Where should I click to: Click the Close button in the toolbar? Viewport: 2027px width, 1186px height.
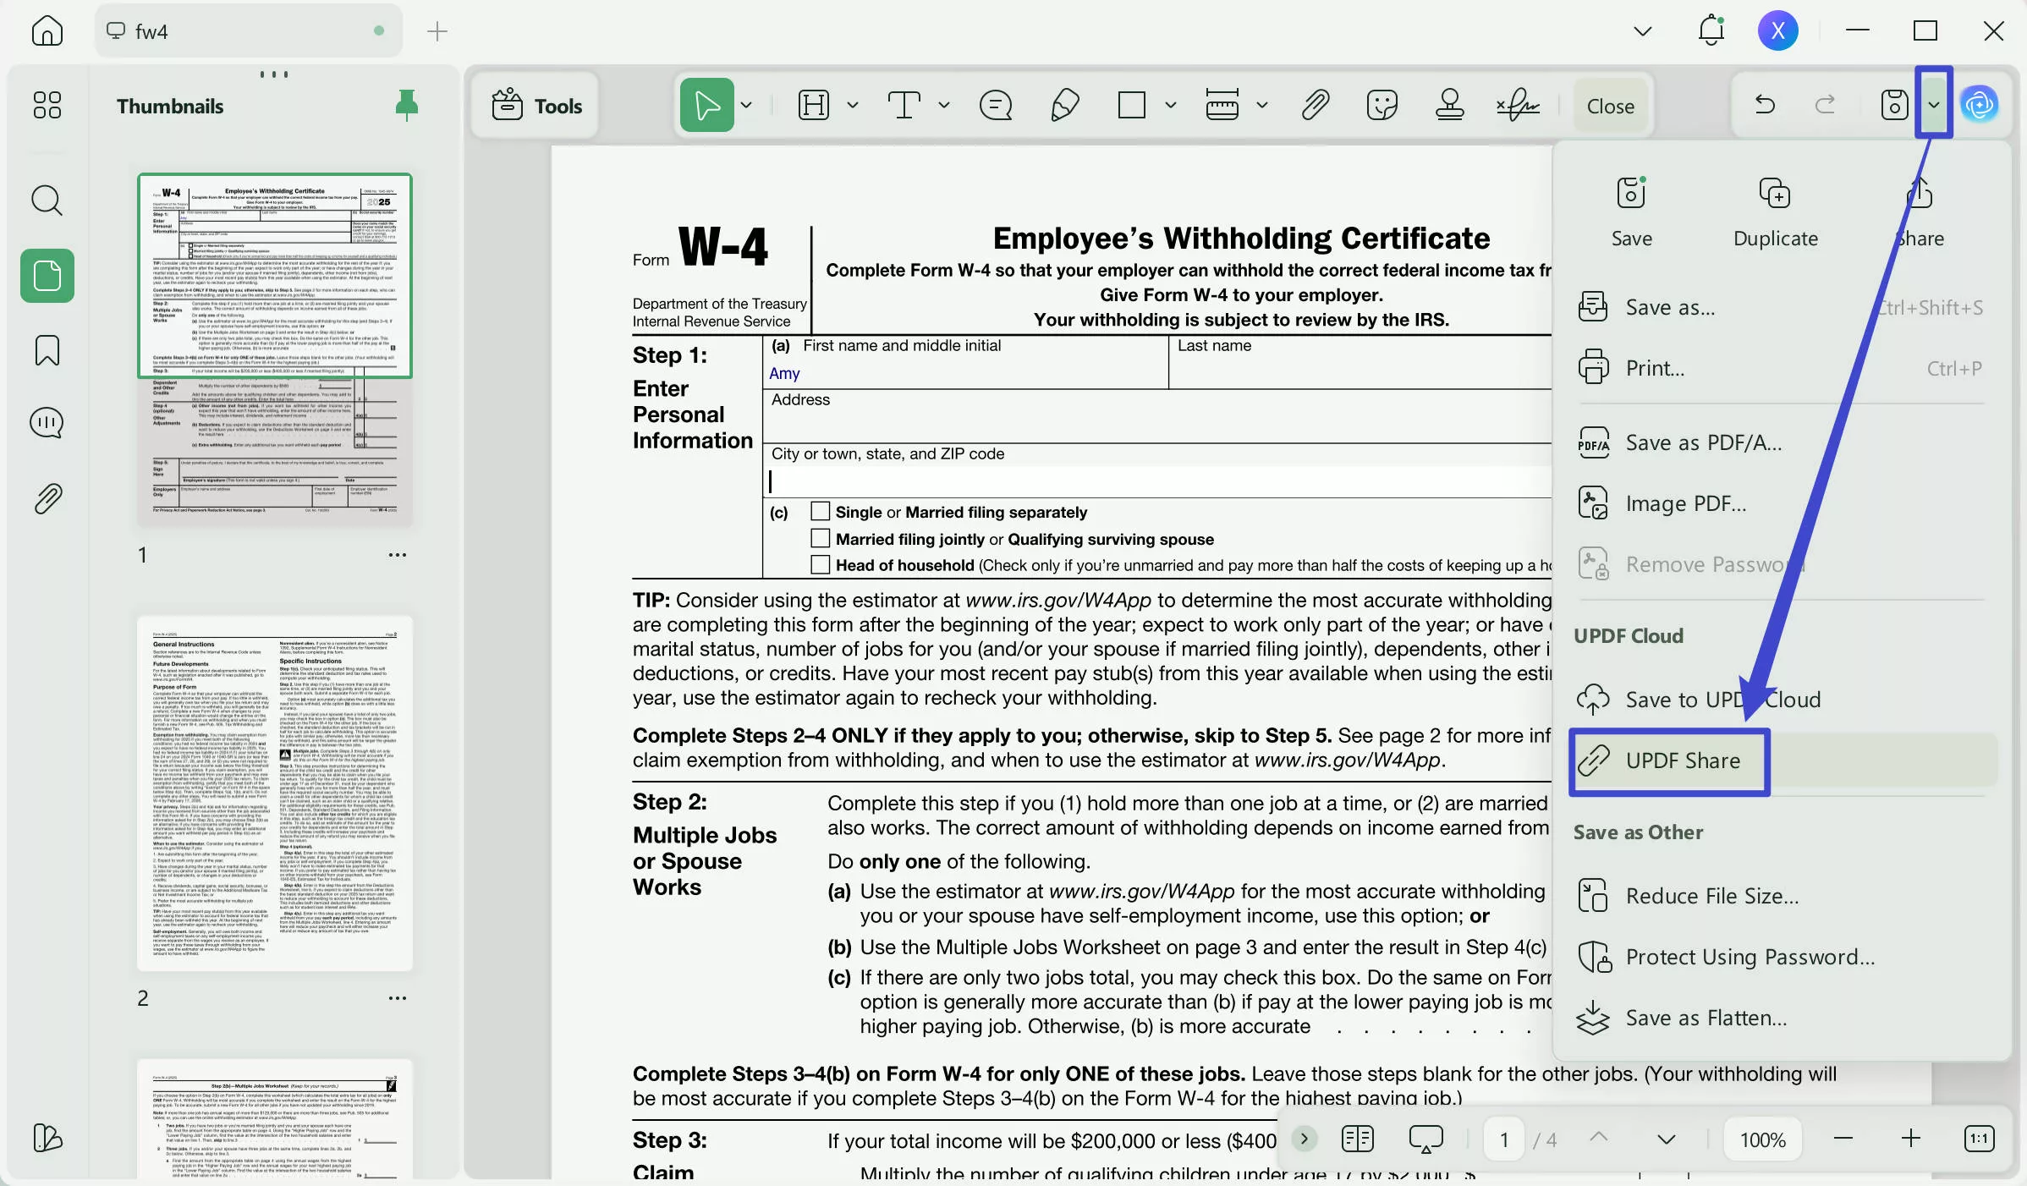1610,106
